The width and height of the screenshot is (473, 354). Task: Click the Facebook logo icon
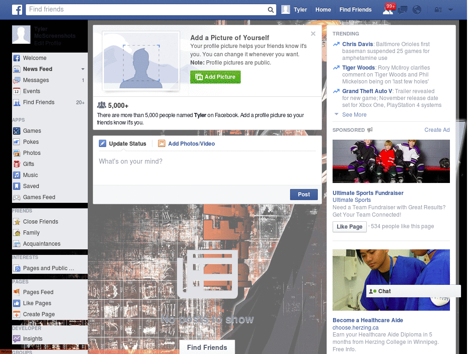click(x=17, y=10)
